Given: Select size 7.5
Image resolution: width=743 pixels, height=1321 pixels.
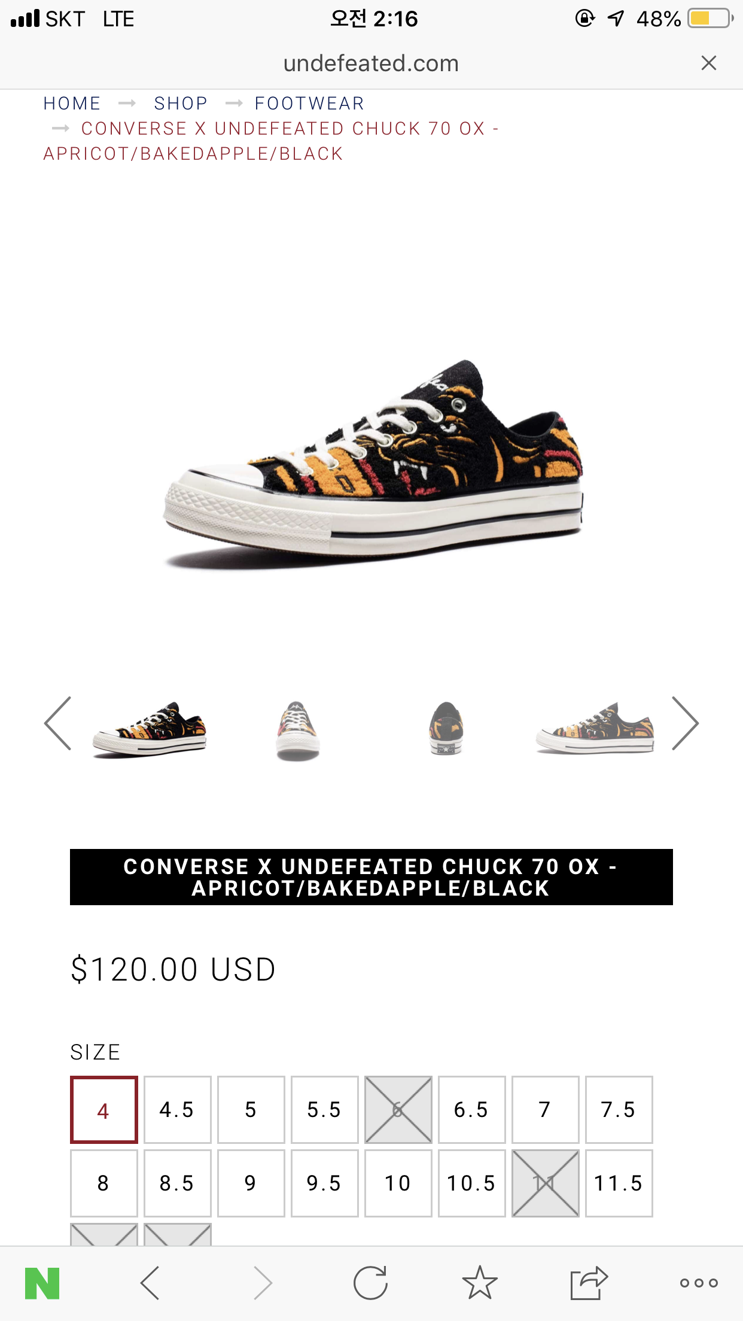Looking at the screenshot, I should (619, 1110).
